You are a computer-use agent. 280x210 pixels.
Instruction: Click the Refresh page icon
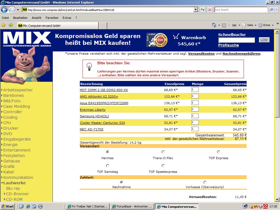203,10
